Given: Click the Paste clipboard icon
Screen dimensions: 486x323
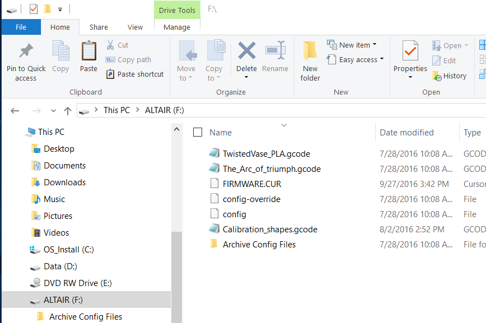Looking at the screenshot, I should [88, 50].
